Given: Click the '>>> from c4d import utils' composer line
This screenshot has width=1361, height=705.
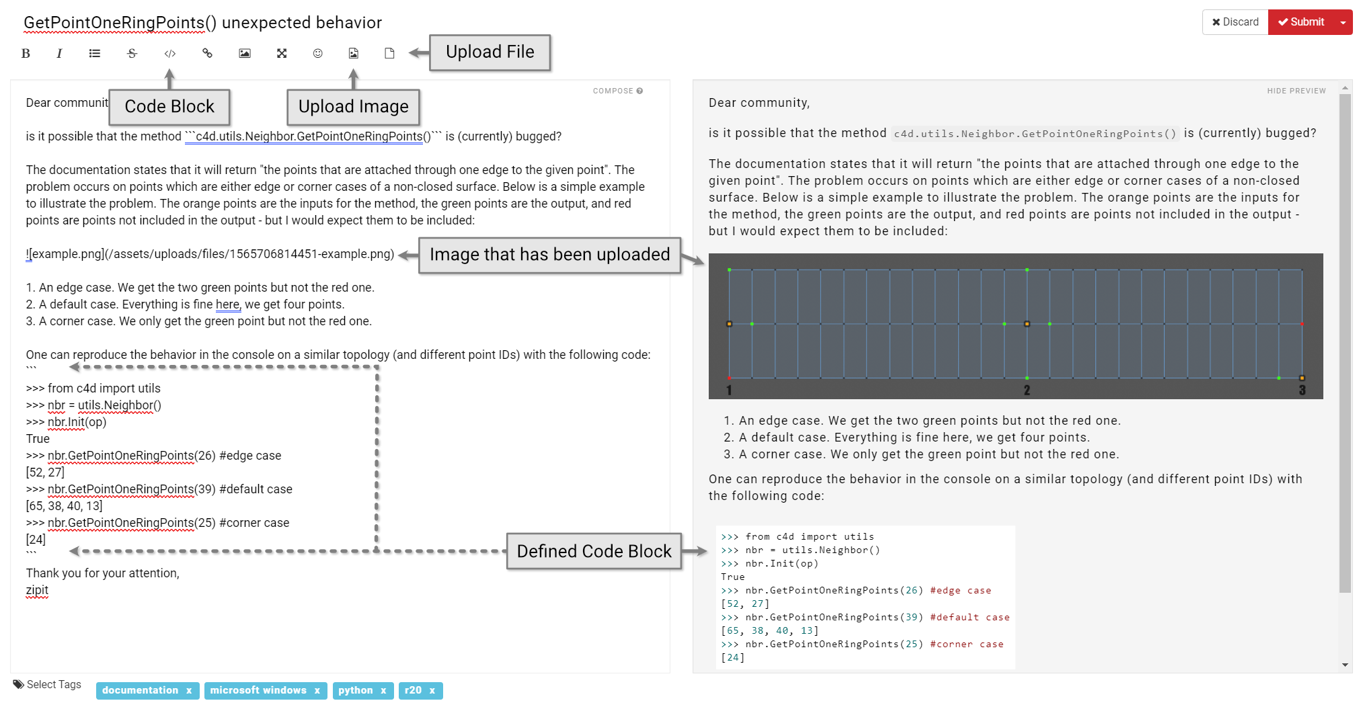Looking at the screenshot, I should pyautogui.click(x=93, y=388).
